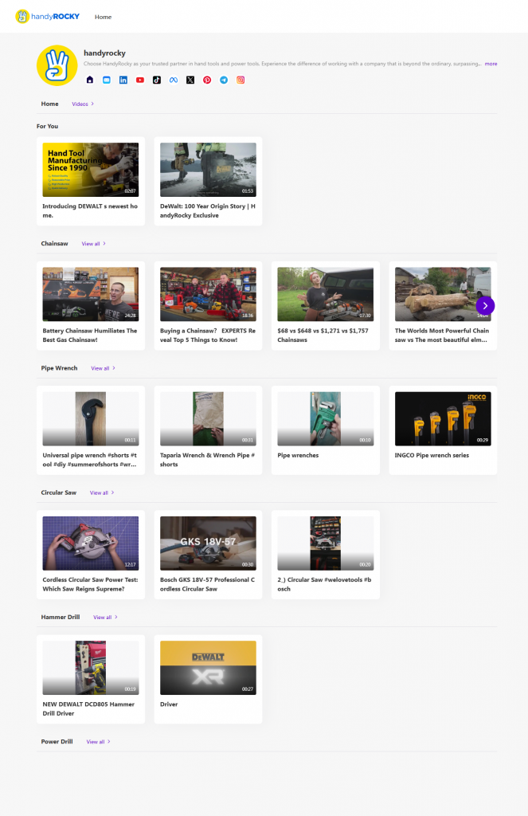Open title 'Battery Chainsaw Humiliates The Best Gas Chainsaw!'

tap(90, 335)
